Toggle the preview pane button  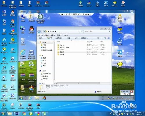pyautogui.click(x=104, y=38)
